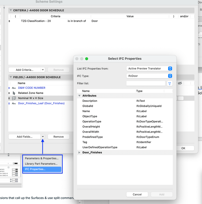Click the Add Criteria button
The width and height of the screenshot is (202, 204).
tap(25, 70)
